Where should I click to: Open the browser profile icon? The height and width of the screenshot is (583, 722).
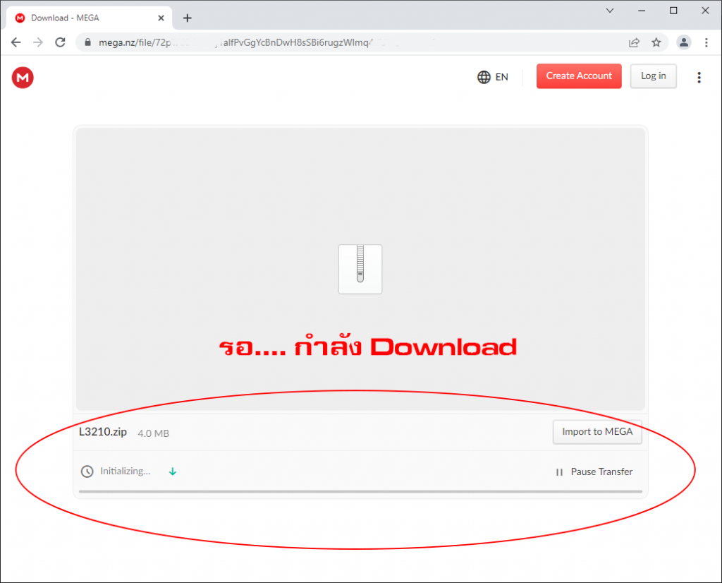click(683, 42)
